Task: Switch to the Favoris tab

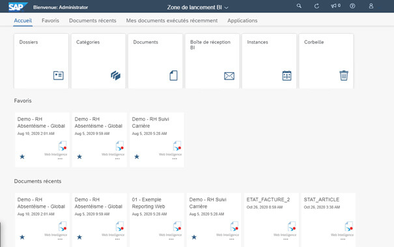Action: click(x=50, y=21)
